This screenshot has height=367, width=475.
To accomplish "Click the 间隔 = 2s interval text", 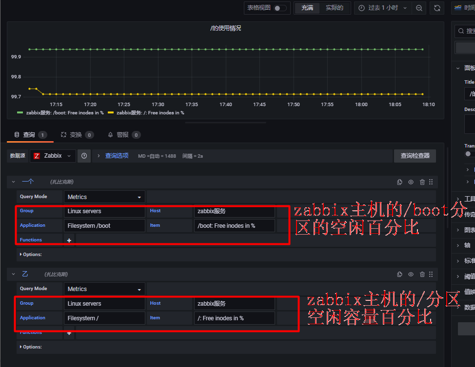I will click(193, 156).
